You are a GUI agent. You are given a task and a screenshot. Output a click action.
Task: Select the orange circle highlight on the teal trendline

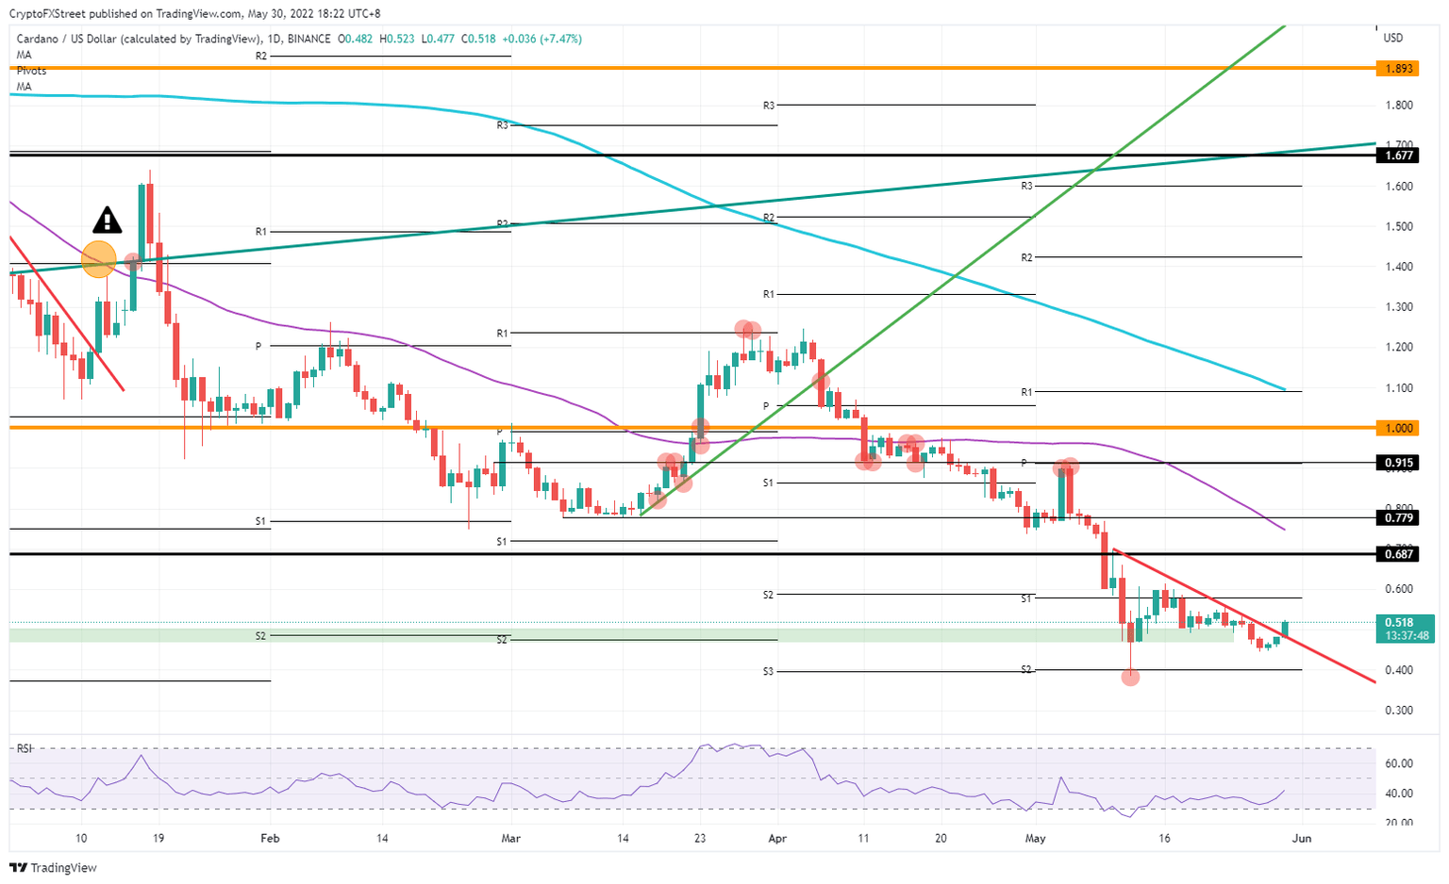(99, 257)
